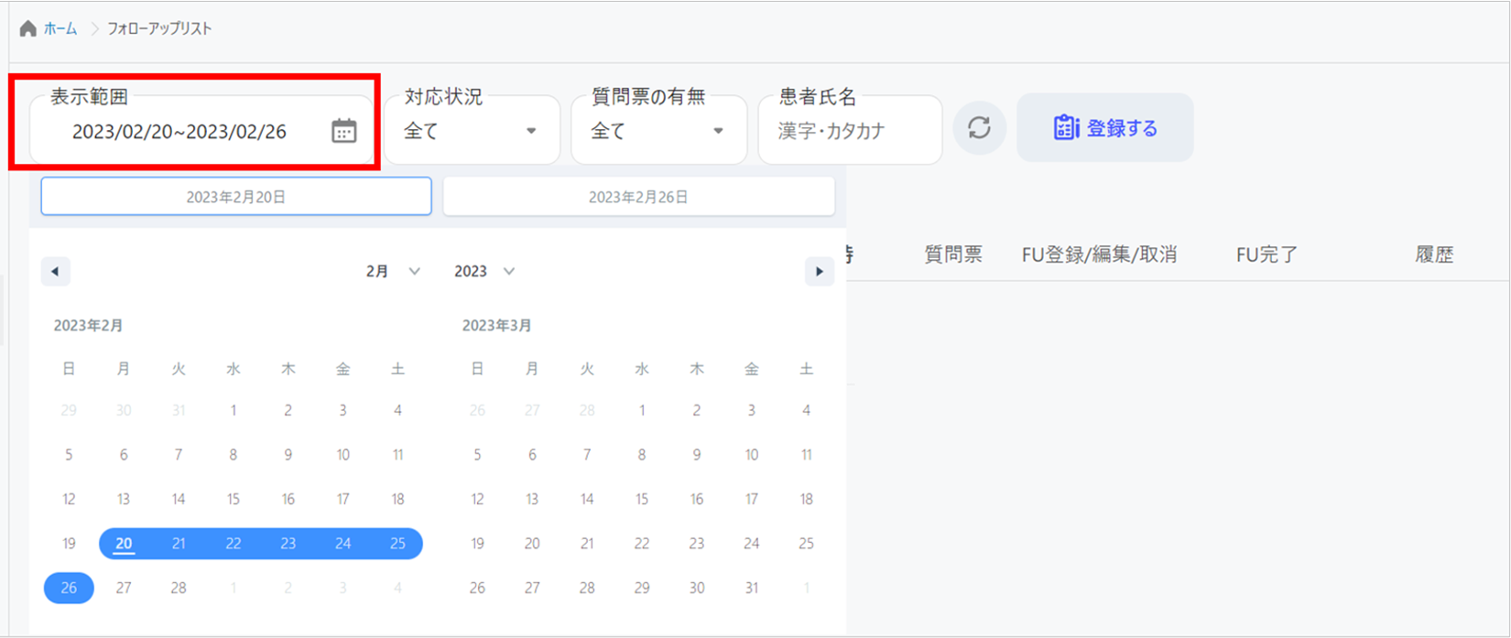Open the 2月 month selector dropdown
Viewport: 1511px width, 638px height.
[393, 271]
